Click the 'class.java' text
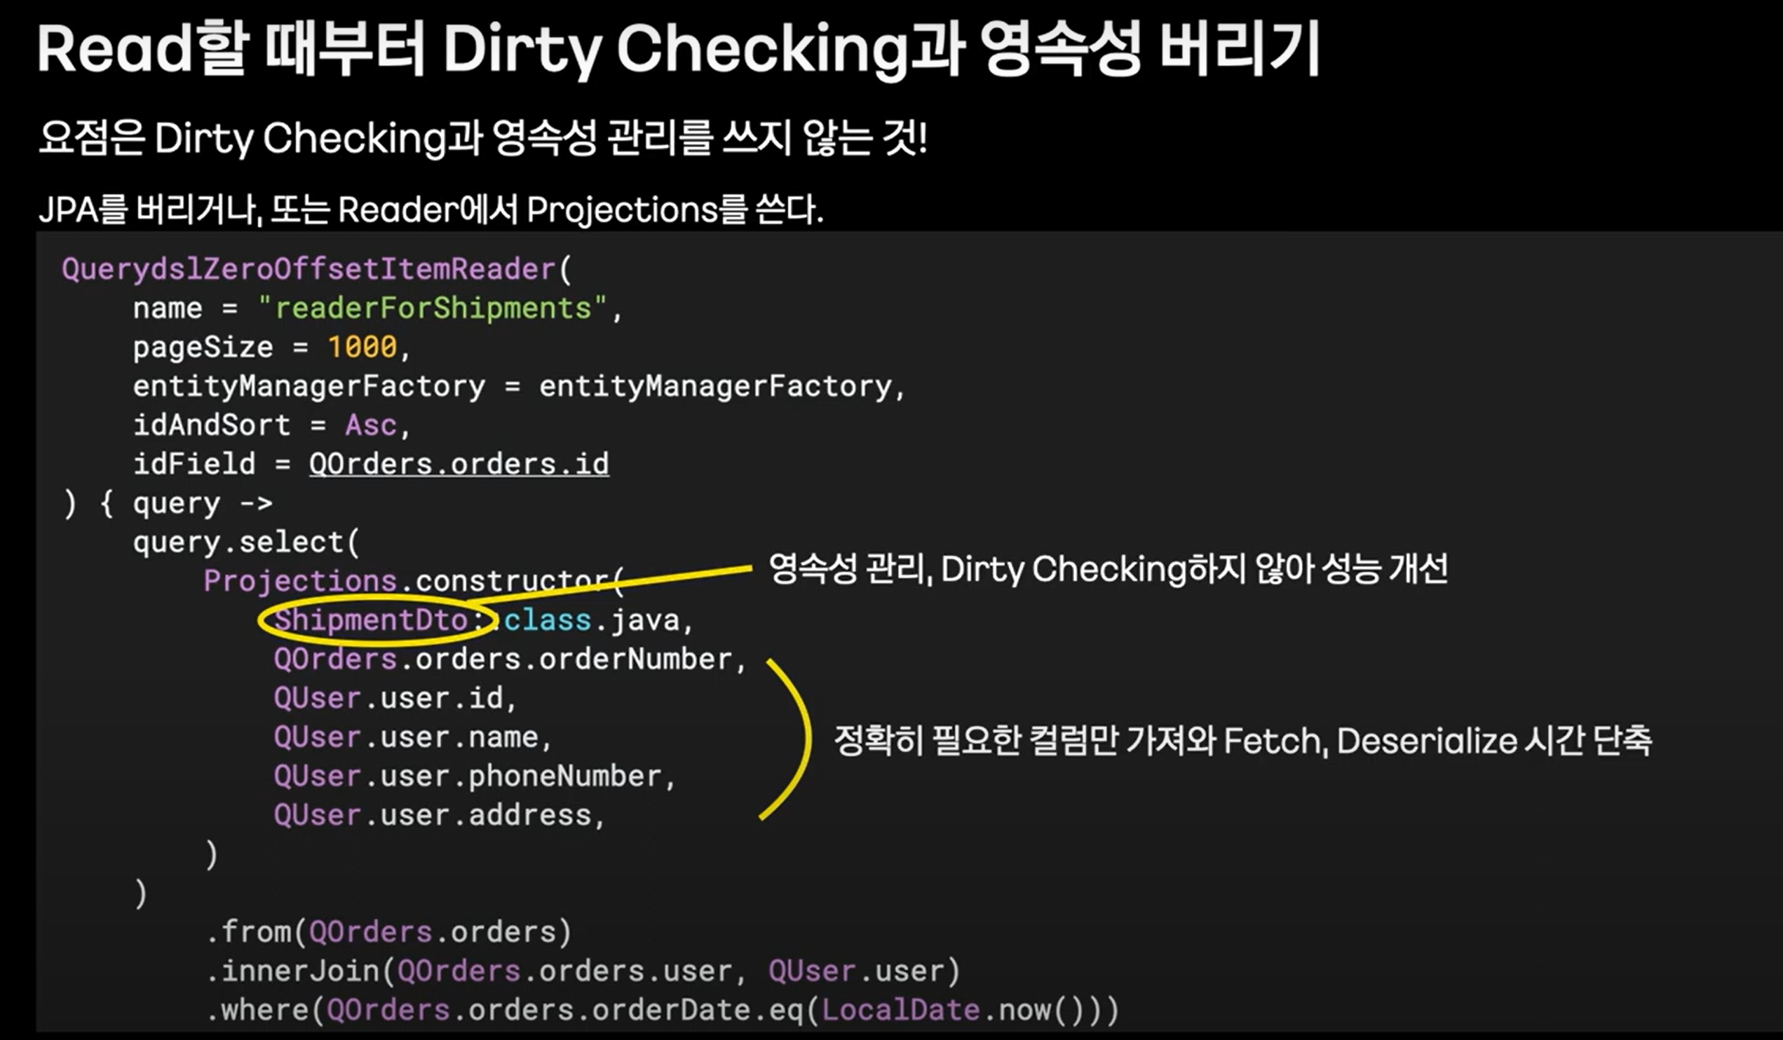The image size is (1783, 1040). coord(592,620)
